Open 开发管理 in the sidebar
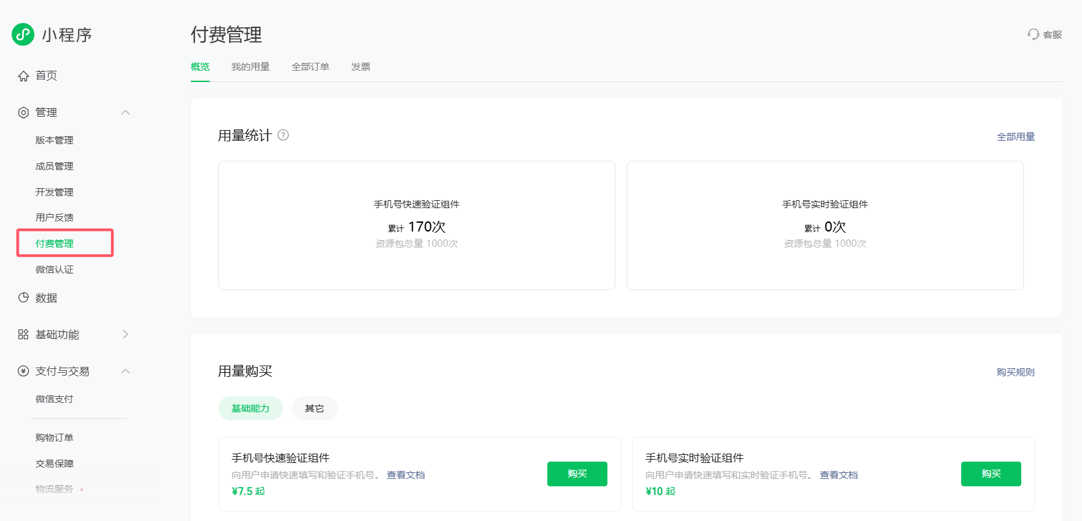This screenshot has width=1082, height=521. (x=54, y=192)
